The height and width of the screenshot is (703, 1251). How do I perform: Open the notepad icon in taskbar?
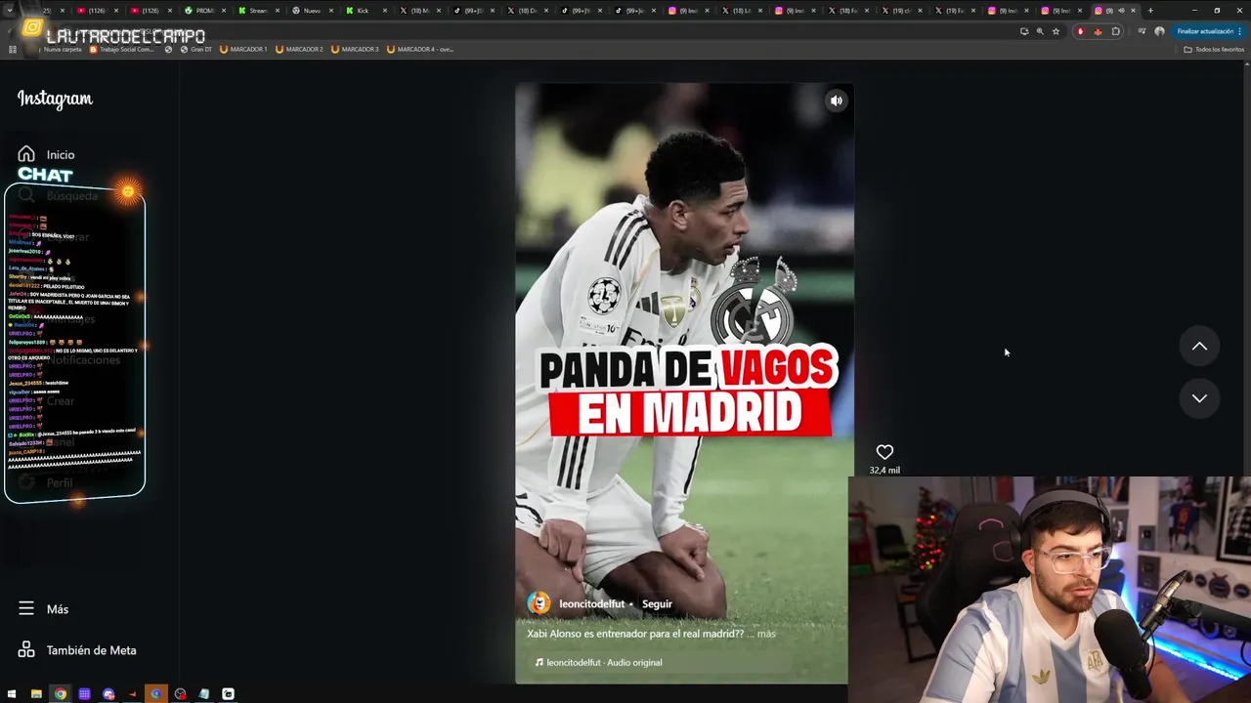point(204,694)
